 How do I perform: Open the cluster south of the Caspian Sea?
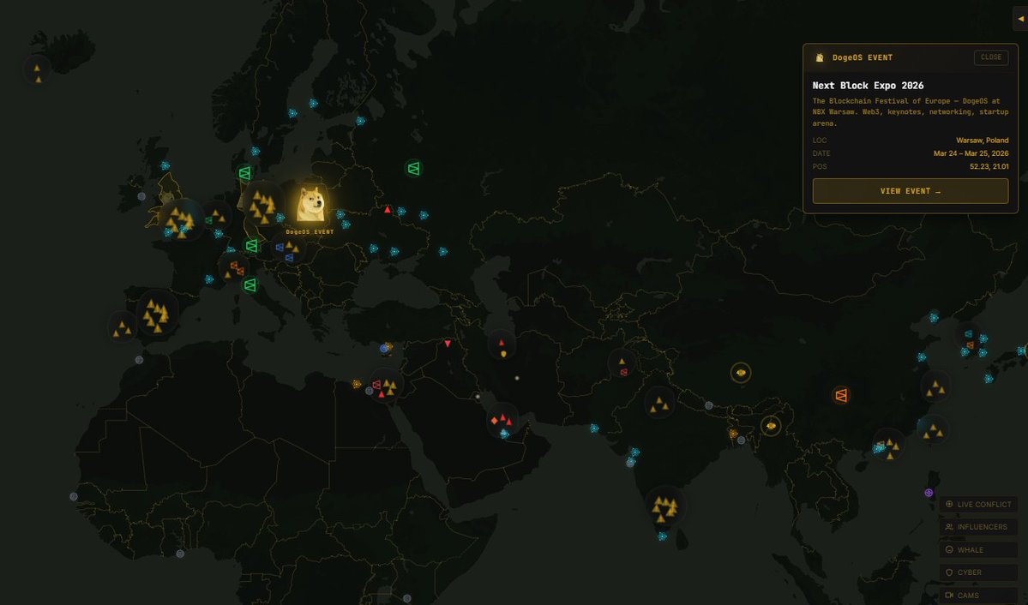point(502,346)
